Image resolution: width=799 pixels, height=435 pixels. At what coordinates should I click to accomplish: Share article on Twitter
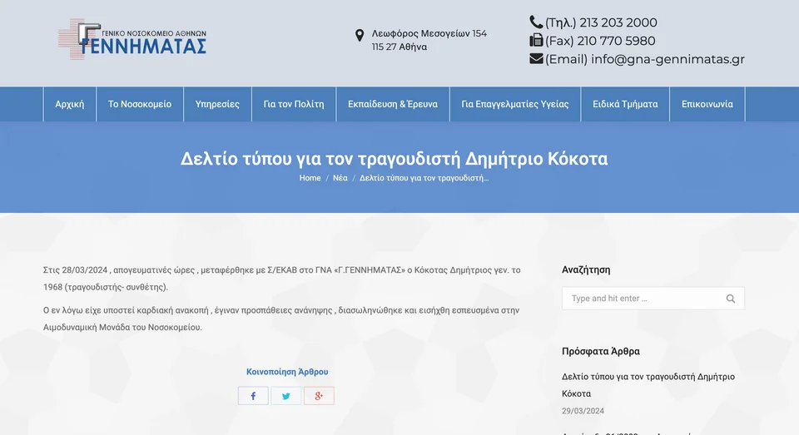tap(285, 396)
